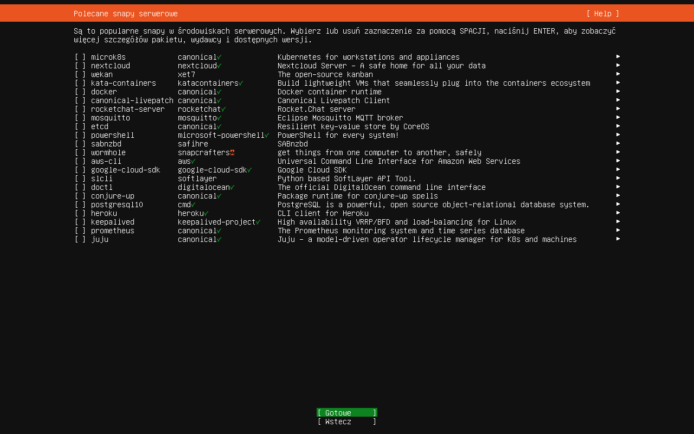Click verified checkmark after microsoft-powershell

point(267,135)
